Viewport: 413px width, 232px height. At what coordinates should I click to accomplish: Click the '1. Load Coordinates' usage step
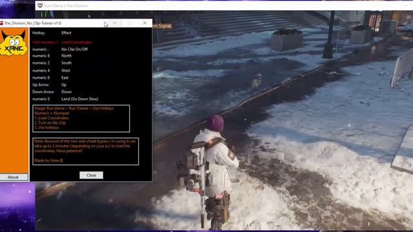tap(52, 118)
